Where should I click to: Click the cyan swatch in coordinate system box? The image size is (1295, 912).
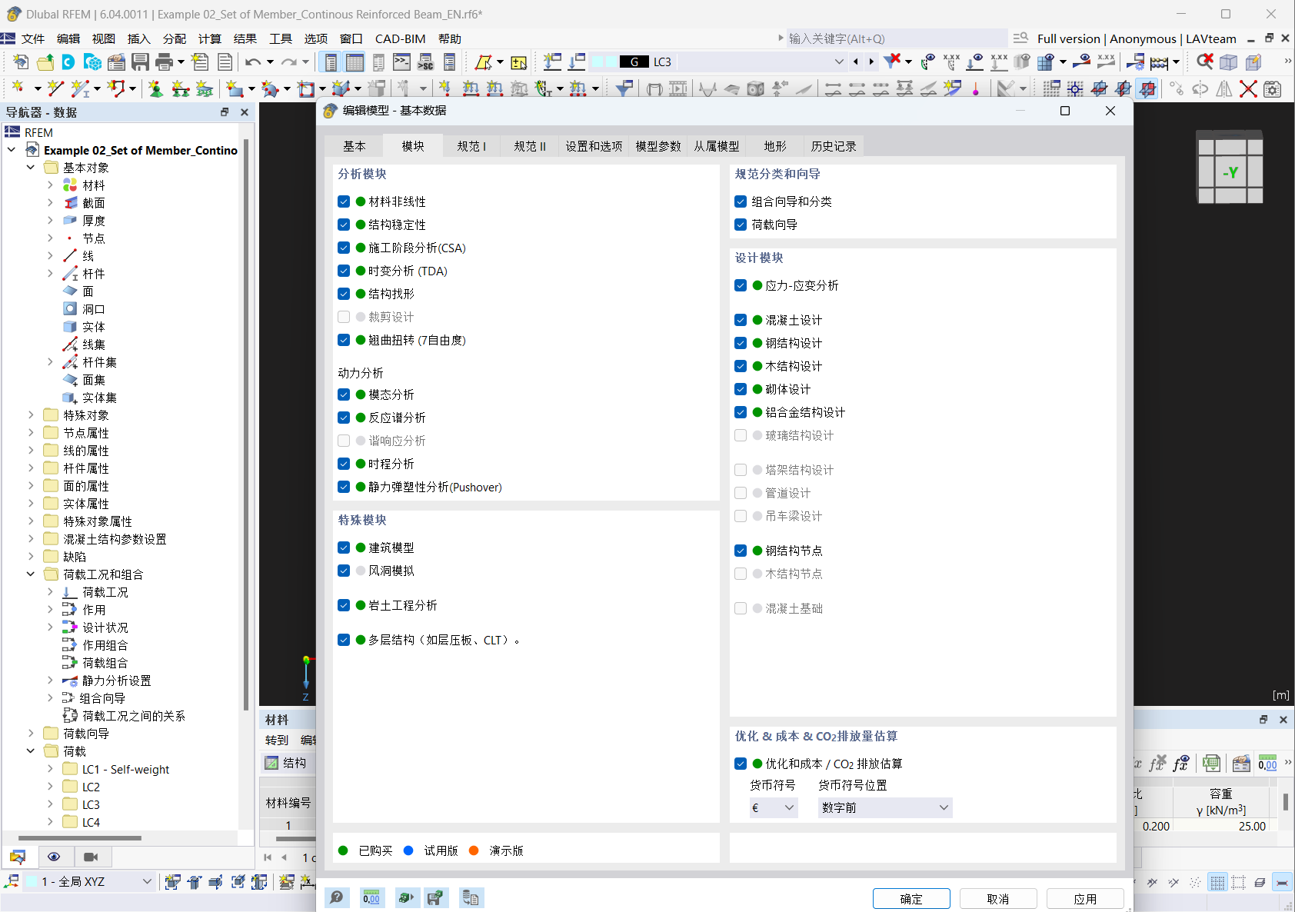coord(32,881)
